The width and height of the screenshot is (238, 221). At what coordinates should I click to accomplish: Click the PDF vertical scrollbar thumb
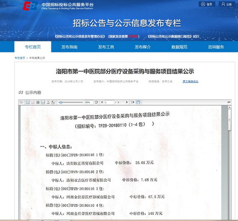tap(229, 120)
